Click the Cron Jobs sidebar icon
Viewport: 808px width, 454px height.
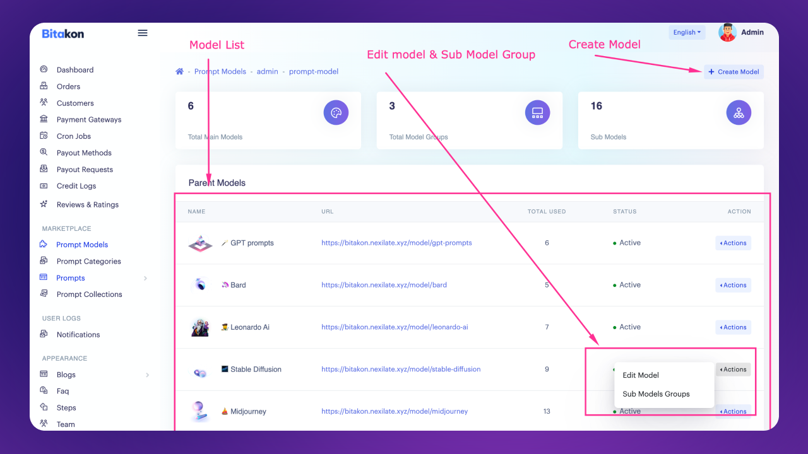(44, 136)
